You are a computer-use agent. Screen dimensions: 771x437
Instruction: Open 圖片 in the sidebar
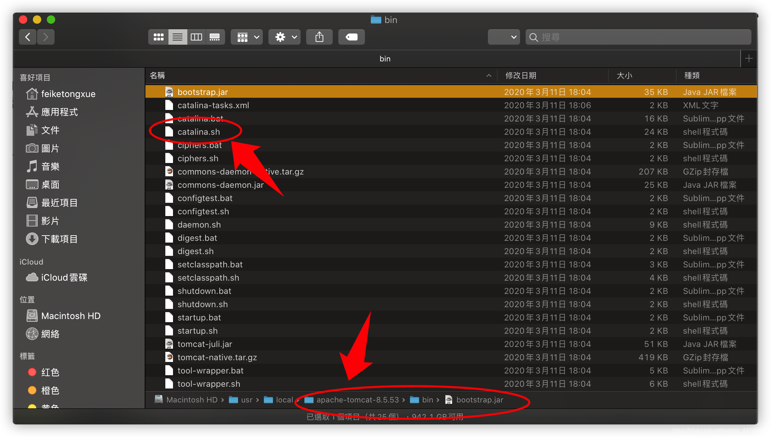[x=43, y=148]
